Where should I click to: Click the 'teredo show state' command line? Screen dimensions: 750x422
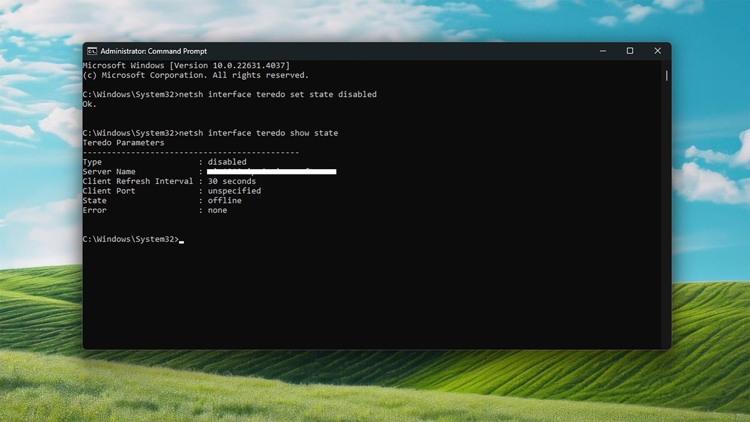[258, 133]
